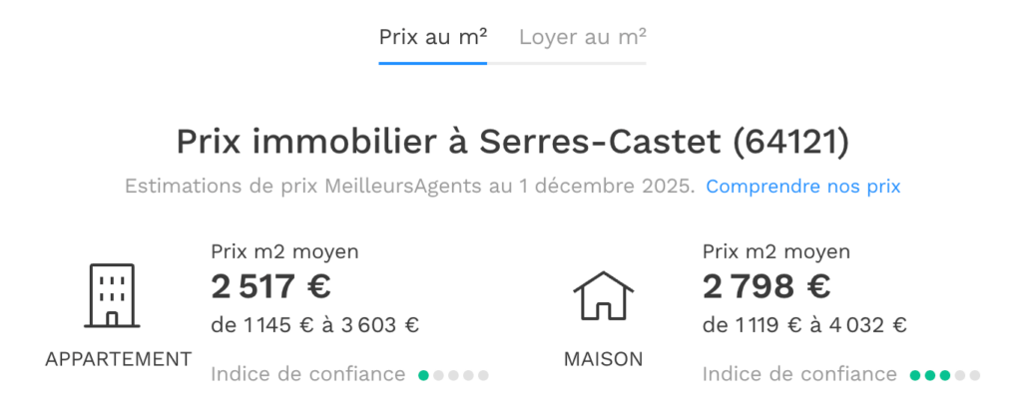Click the blue underline beneath the active tab
The width and height of the screenshot is (1022, 418).
432,63
